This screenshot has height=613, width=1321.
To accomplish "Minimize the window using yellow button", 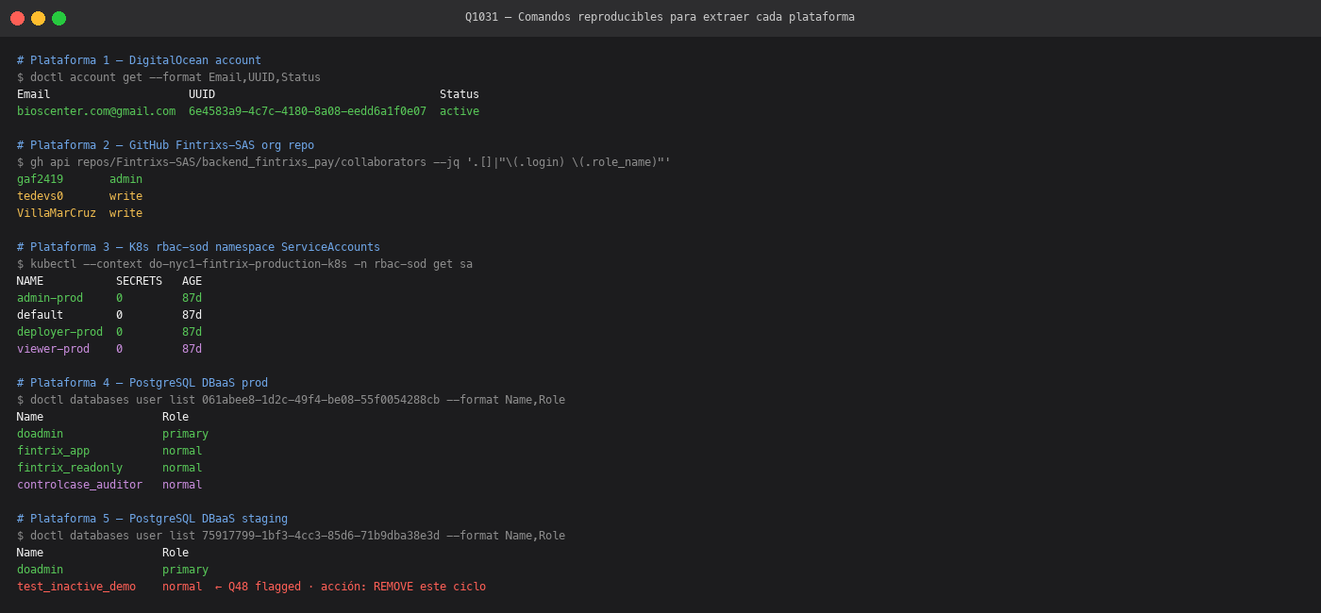I will [38, 18].
